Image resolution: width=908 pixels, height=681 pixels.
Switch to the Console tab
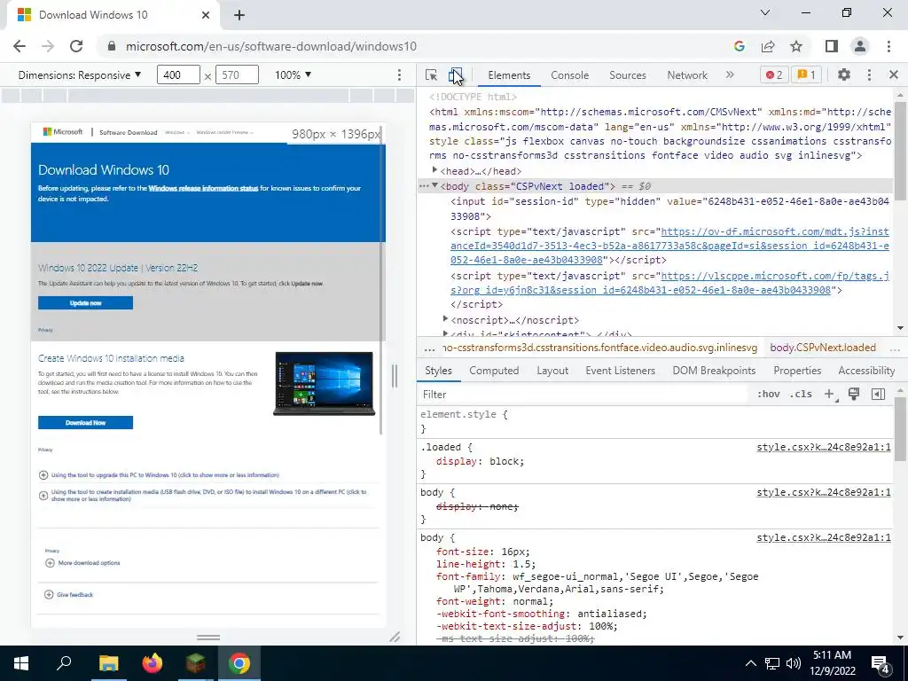pyautogui.click(x=570, y=75)
